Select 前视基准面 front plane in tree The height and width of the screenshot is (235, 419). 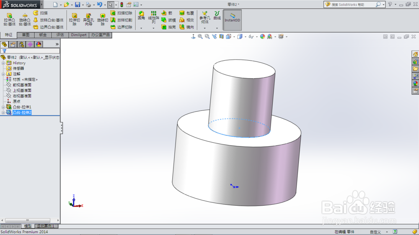click(22, 85)
